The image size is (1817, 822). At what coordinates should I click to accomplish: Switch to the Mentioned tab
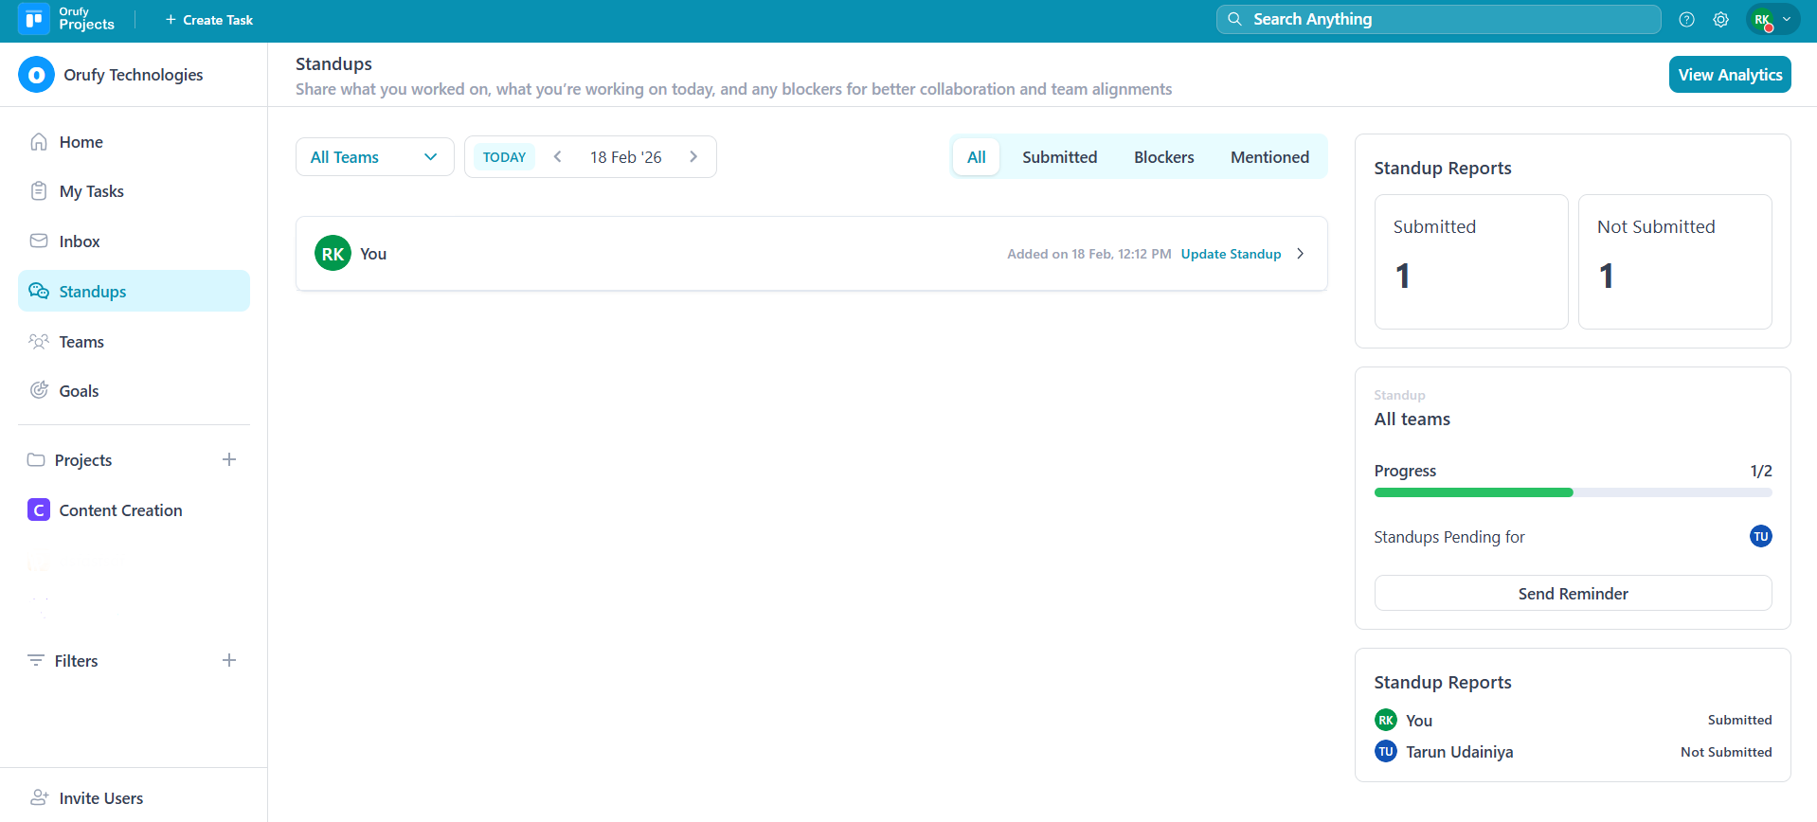pos(1269,157)
